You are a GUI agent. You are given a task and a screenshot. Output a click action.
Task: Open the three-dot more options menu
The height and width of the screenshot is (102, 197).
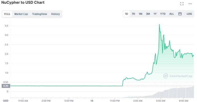[x=190, y=4]
